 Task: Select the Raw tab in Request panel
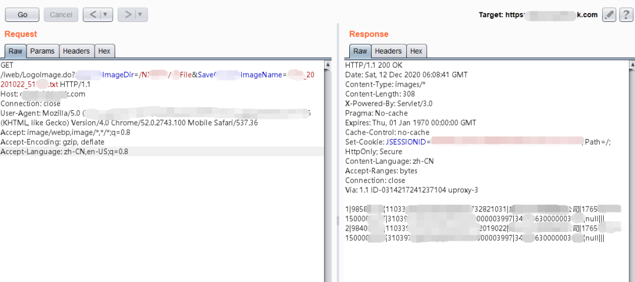pyautogui.click(x=15, y=51)
